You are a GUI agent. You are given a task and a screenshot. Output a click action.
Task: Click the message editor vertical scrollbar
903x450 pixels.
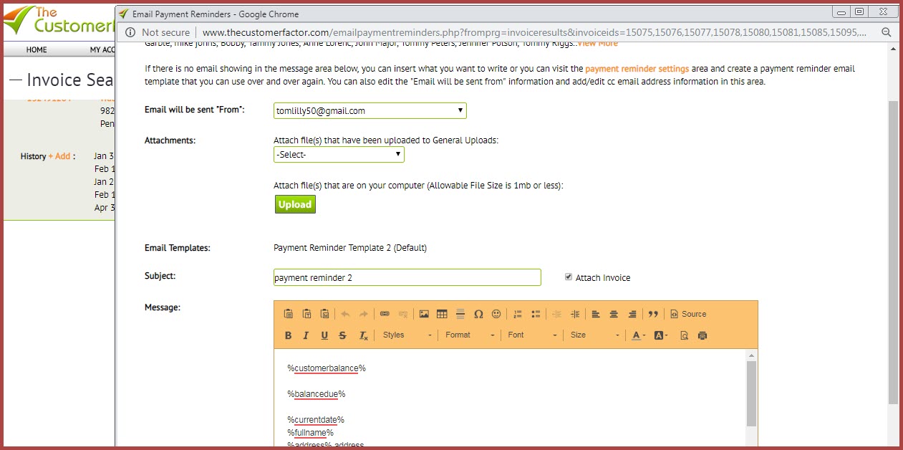point(751,393)
